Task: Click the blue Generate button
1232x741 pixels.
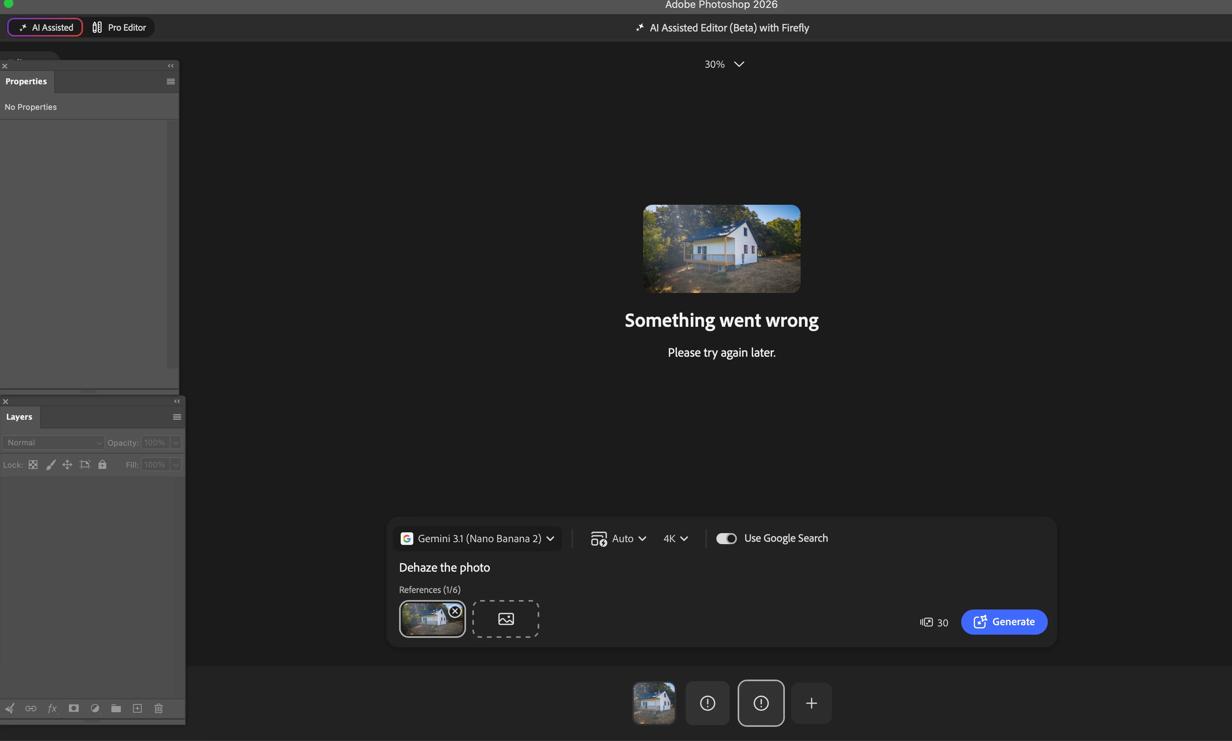Action: (x=1004, y=622)
